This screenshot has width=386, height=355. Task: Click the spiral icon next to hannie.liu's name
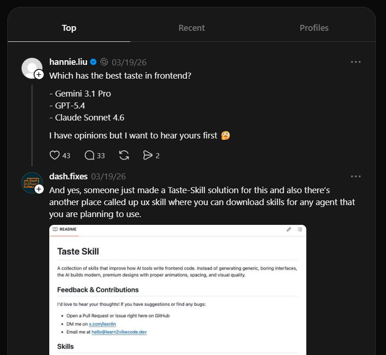coord(104,62)
